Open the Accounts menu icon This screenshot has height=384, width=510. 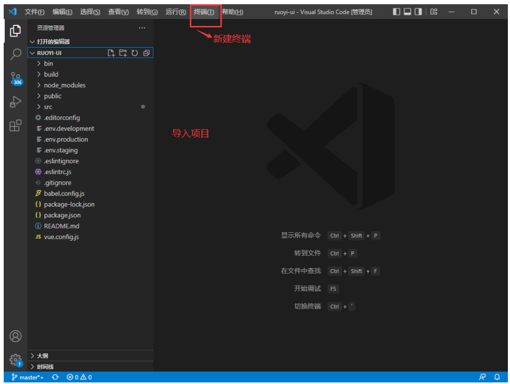click(15, 336)
